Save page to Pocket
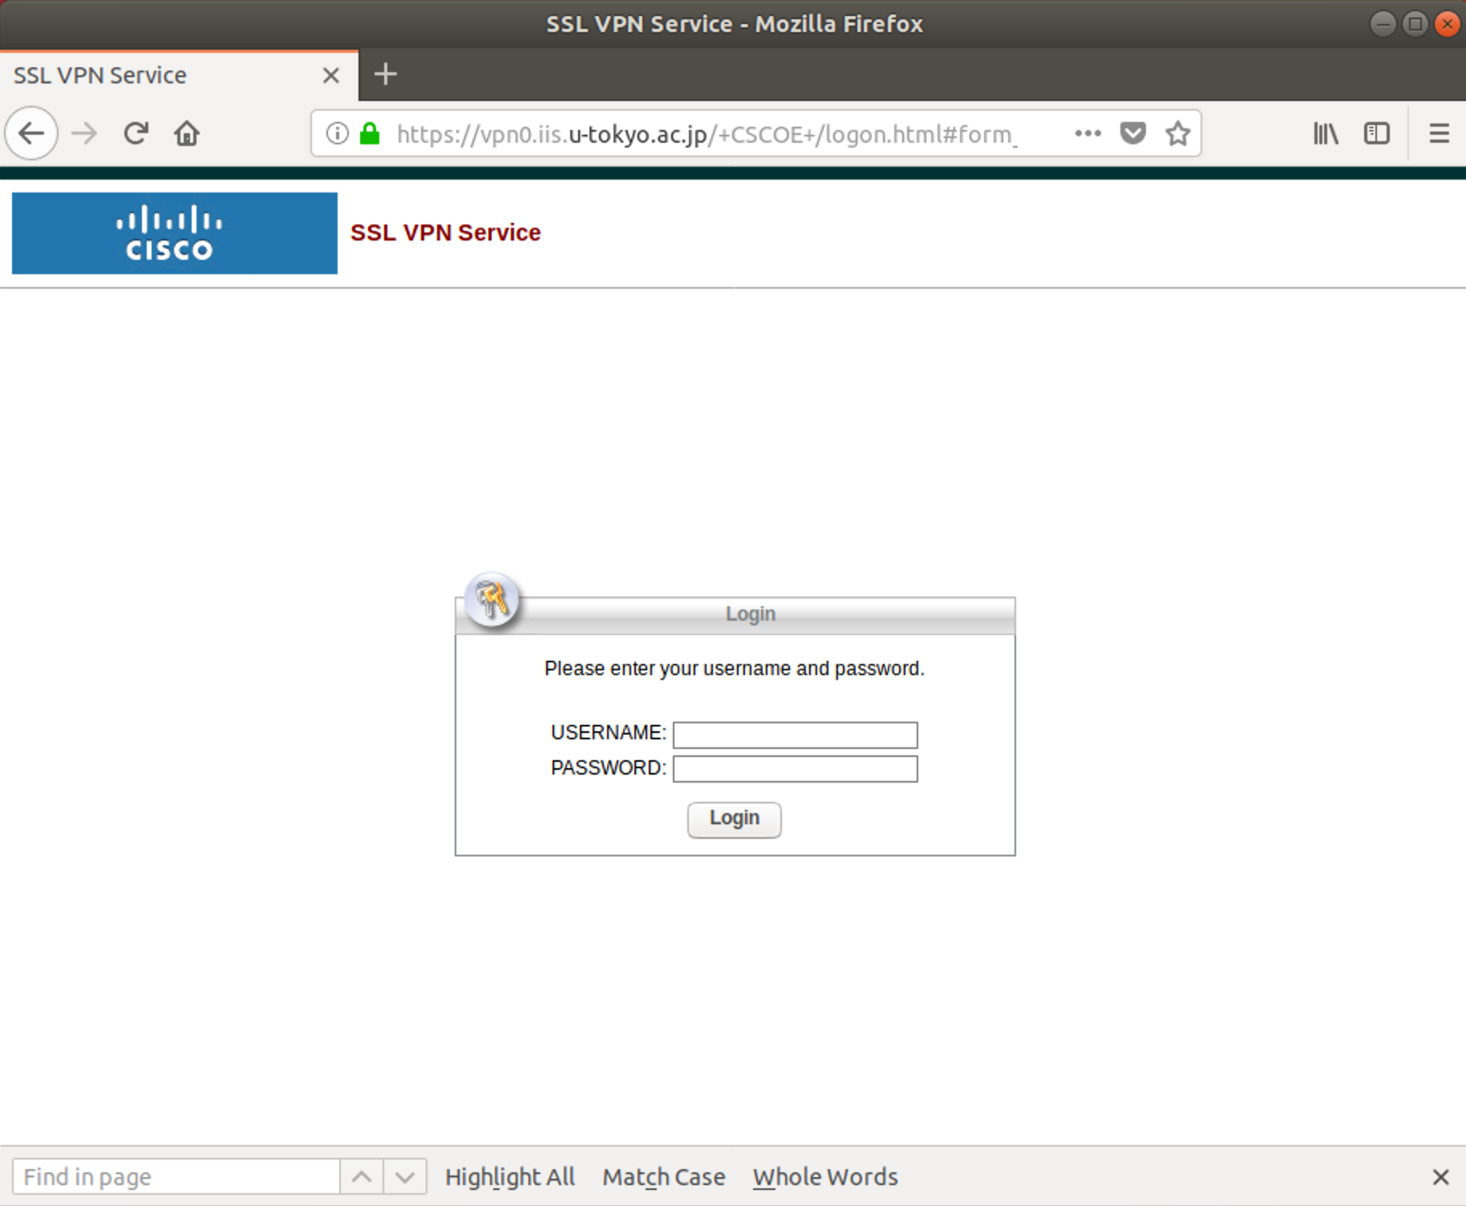Screen dimensions: 1466x1206 pos(1132,133)
